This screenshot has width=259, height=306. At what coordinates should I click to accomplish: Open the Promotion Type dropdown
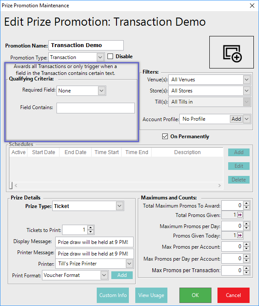100,57
